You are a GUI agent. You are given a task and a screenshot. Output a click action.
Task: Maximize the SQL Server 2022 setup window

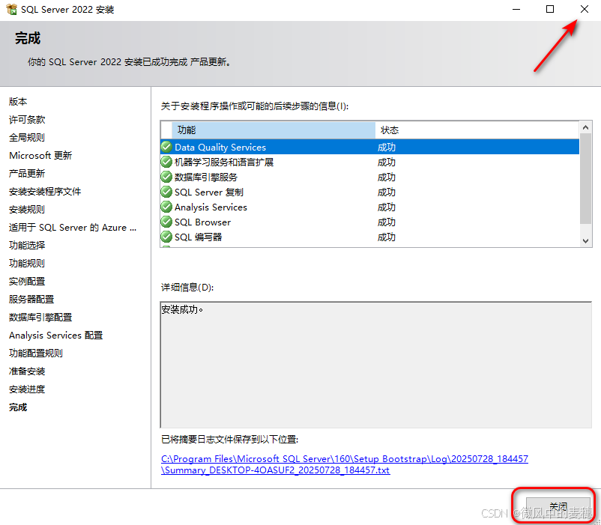tap(550, 9)
